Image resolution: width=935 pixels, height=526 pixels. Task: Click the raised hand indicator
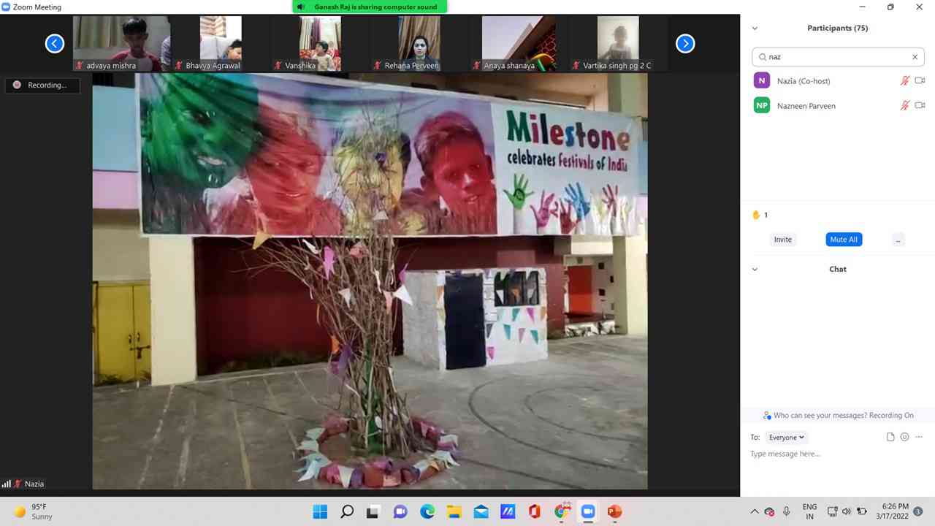click(756, 215)
